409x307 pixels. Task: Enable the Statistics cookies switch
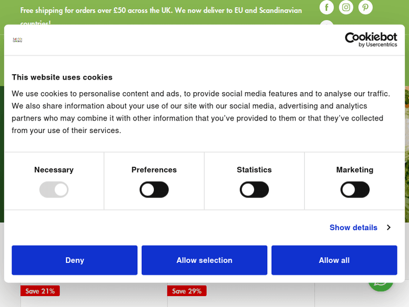pos(254,190)
